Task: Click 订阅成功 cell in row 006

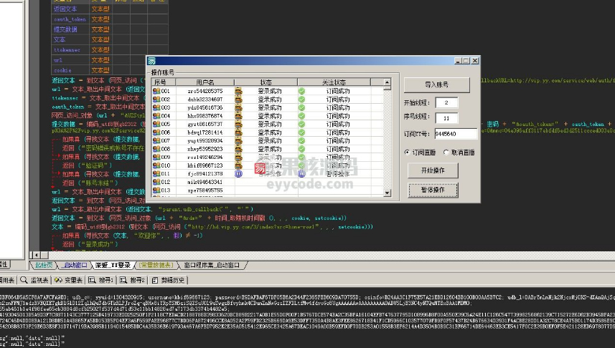Action: 338,132
